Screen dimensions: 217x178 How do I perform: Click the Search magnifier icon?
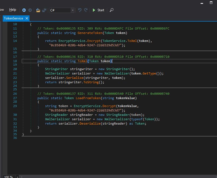(x=112, y=10)
